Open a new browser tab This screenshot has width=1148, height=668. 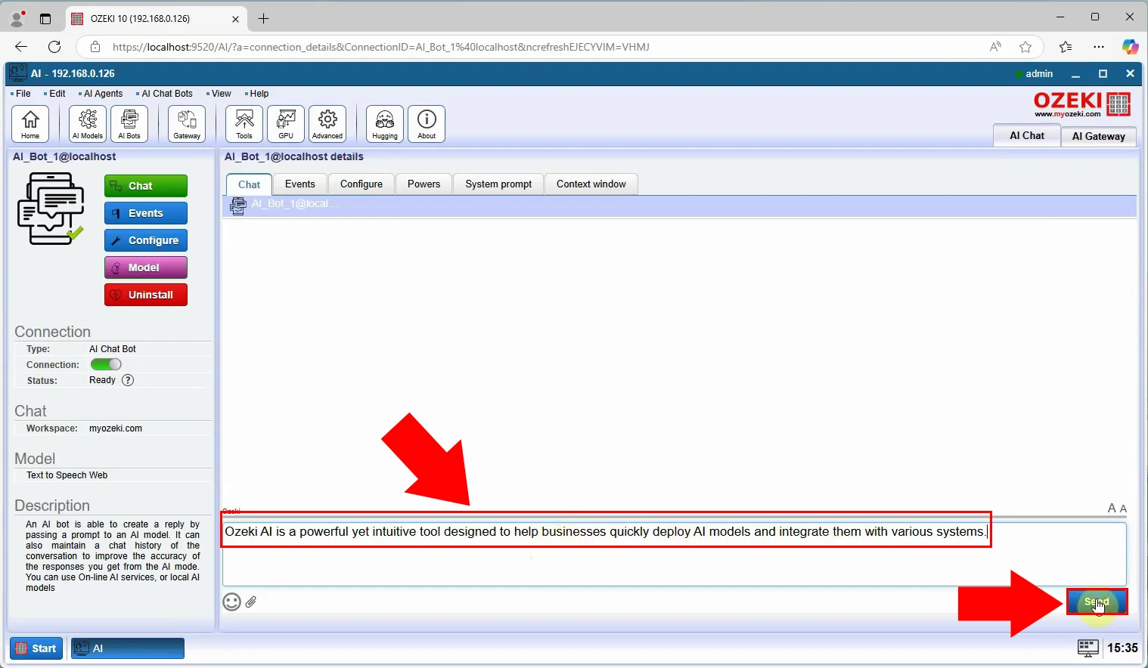[x=264, y=19]
